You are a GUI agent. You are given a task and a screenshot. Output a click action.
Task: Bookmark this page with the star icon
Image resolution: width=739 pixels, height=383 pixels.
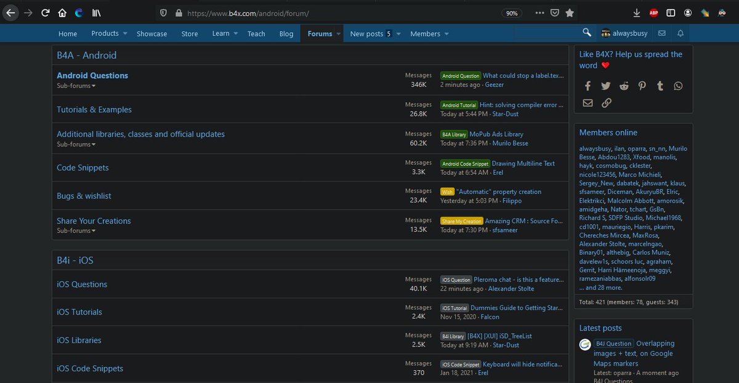[570, 12]
